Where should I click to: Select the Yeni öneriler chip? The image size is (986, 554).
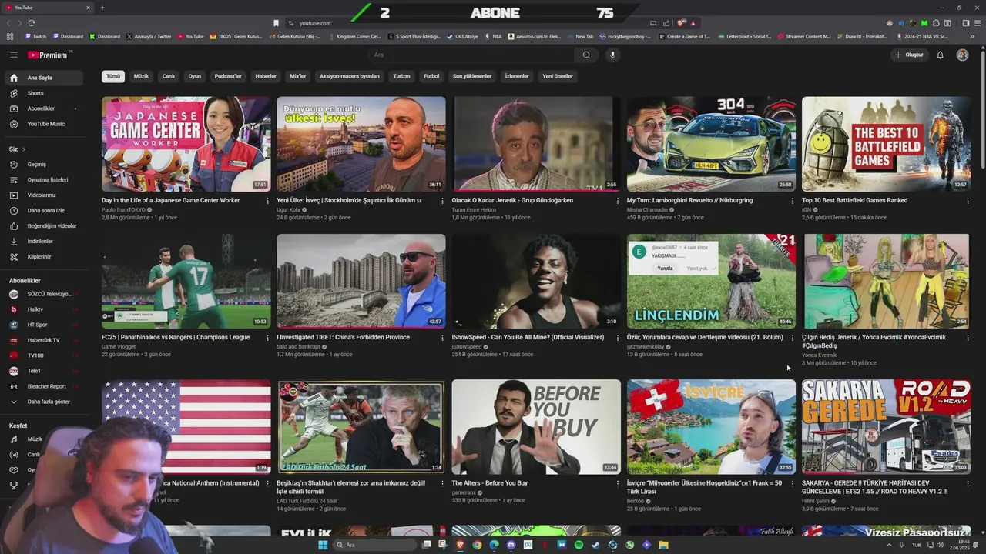[558, 76]
